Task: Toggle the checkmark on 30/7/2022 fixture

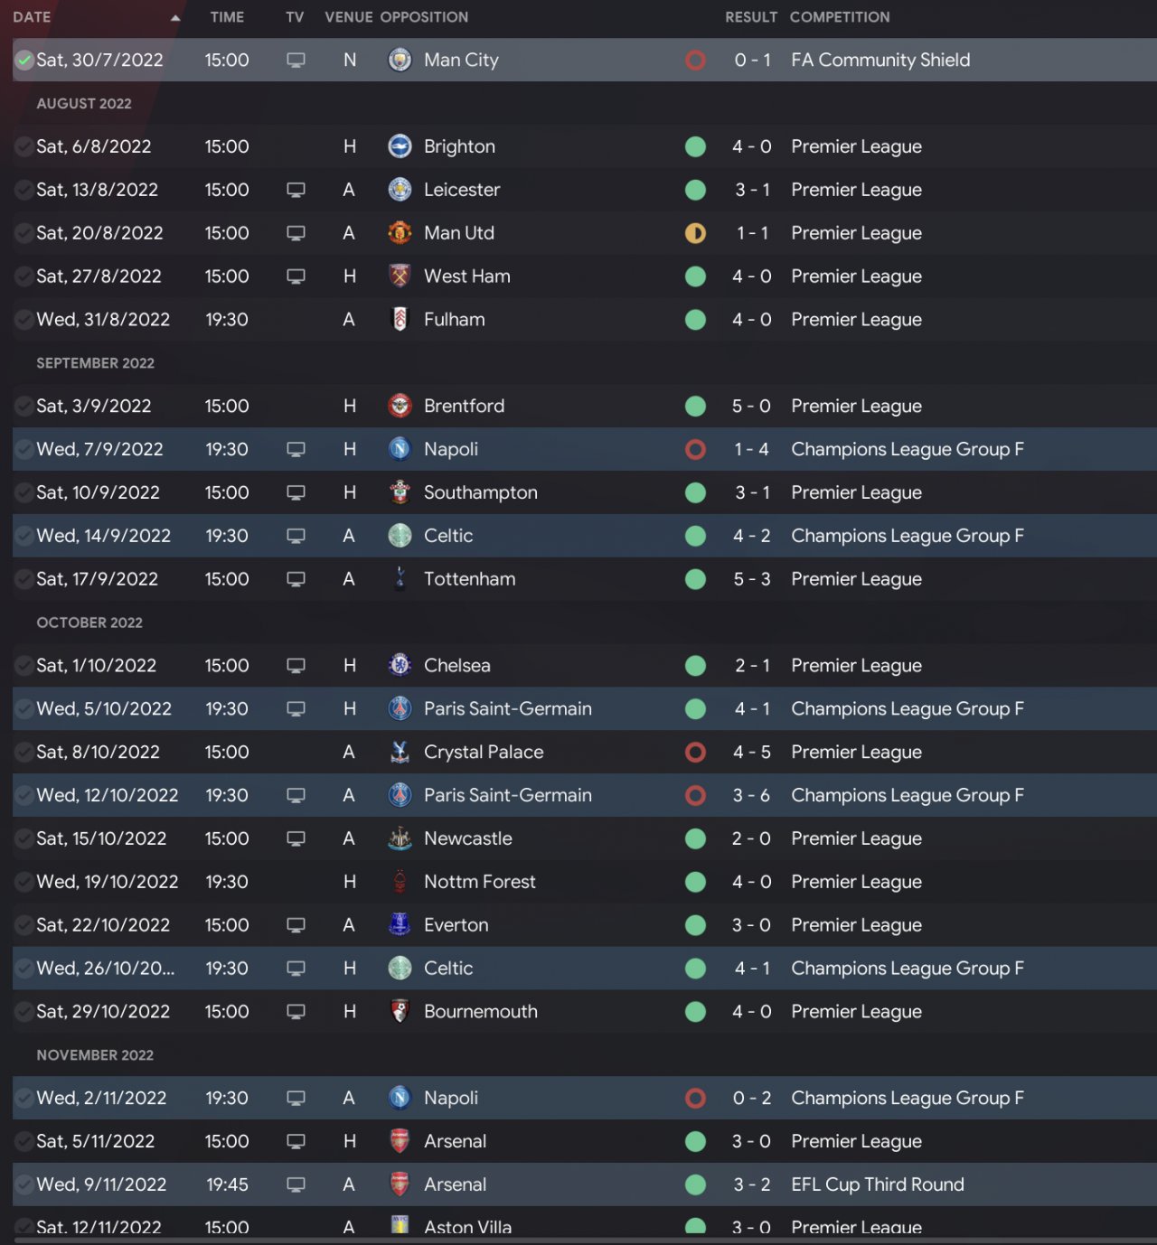Action: point(24,61)
